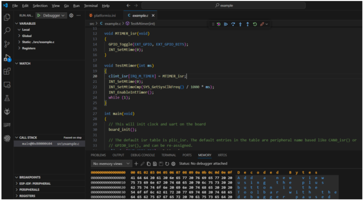363x200 pixels.
Task: Navigate forward with the right arrow
Action: 136,5
